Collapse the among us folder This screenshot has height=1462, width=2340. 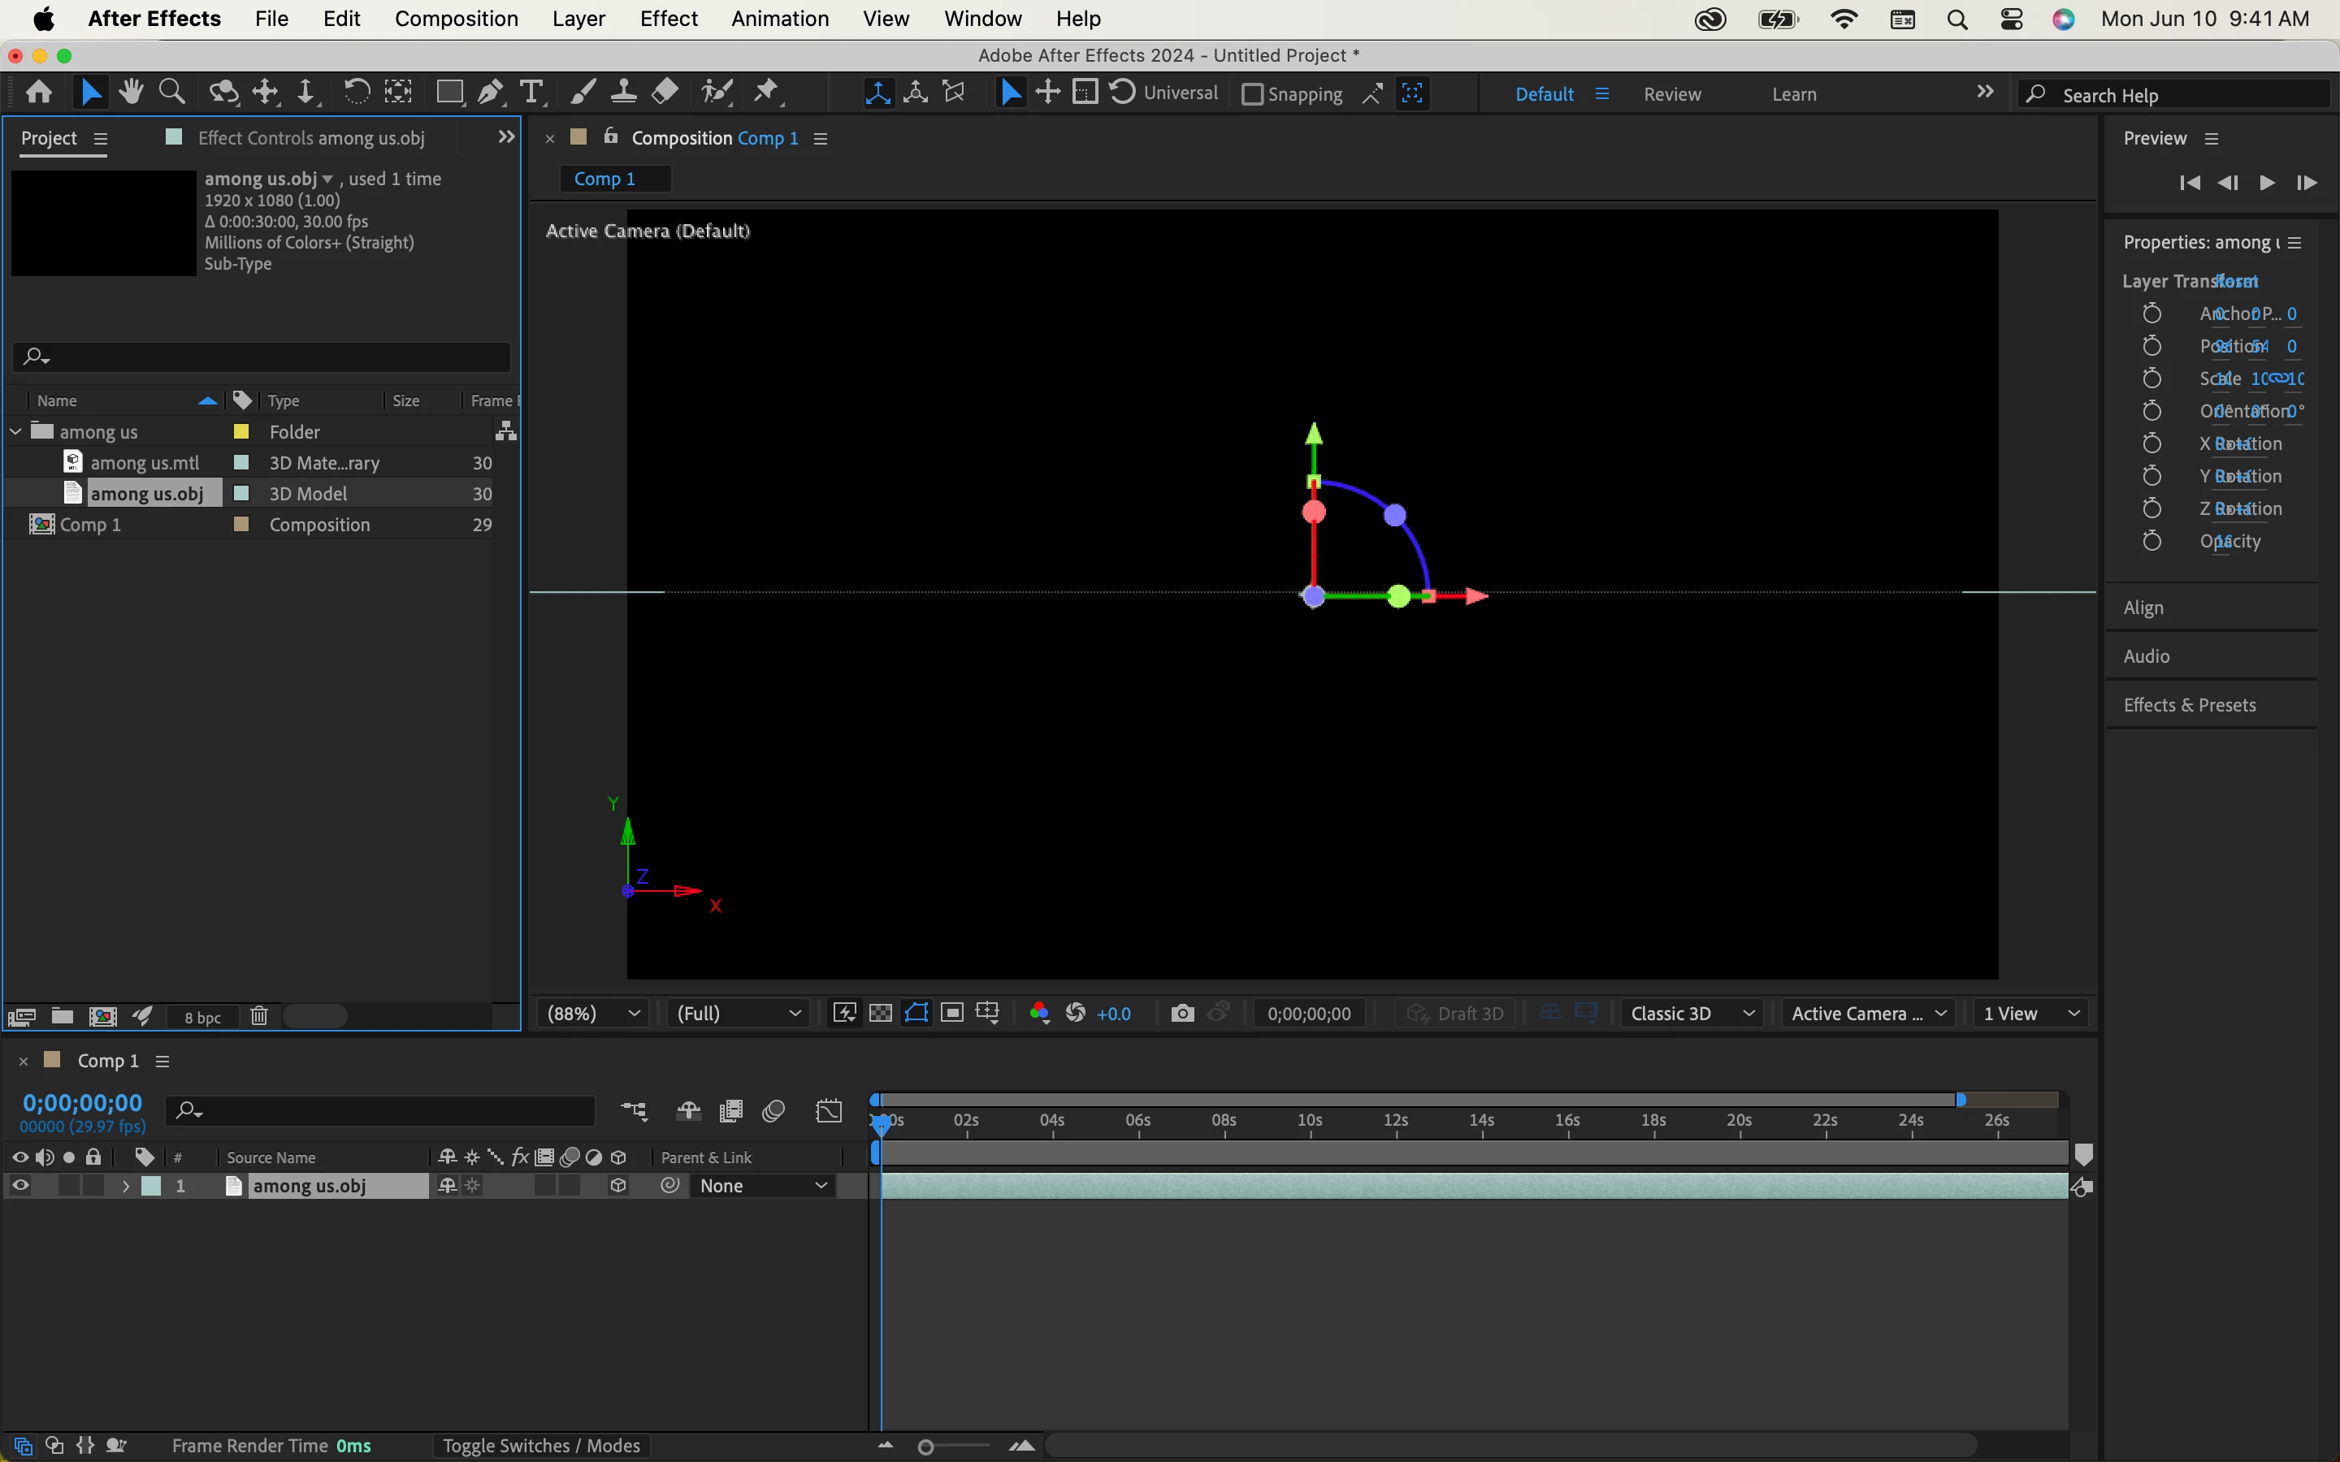point(15,431)
